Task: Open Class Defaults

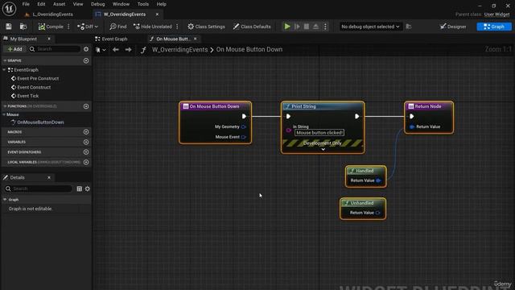Action: [252, 27]
